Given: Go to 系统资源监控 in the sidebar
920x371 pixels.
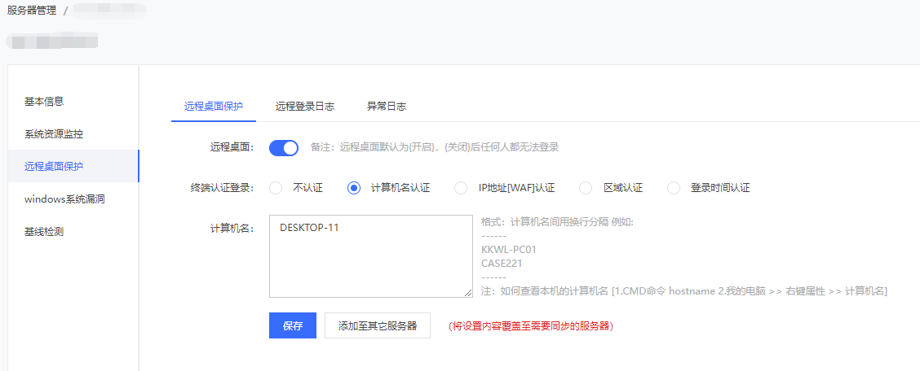Looking at the screenshot, I should [x=54, y=134].
